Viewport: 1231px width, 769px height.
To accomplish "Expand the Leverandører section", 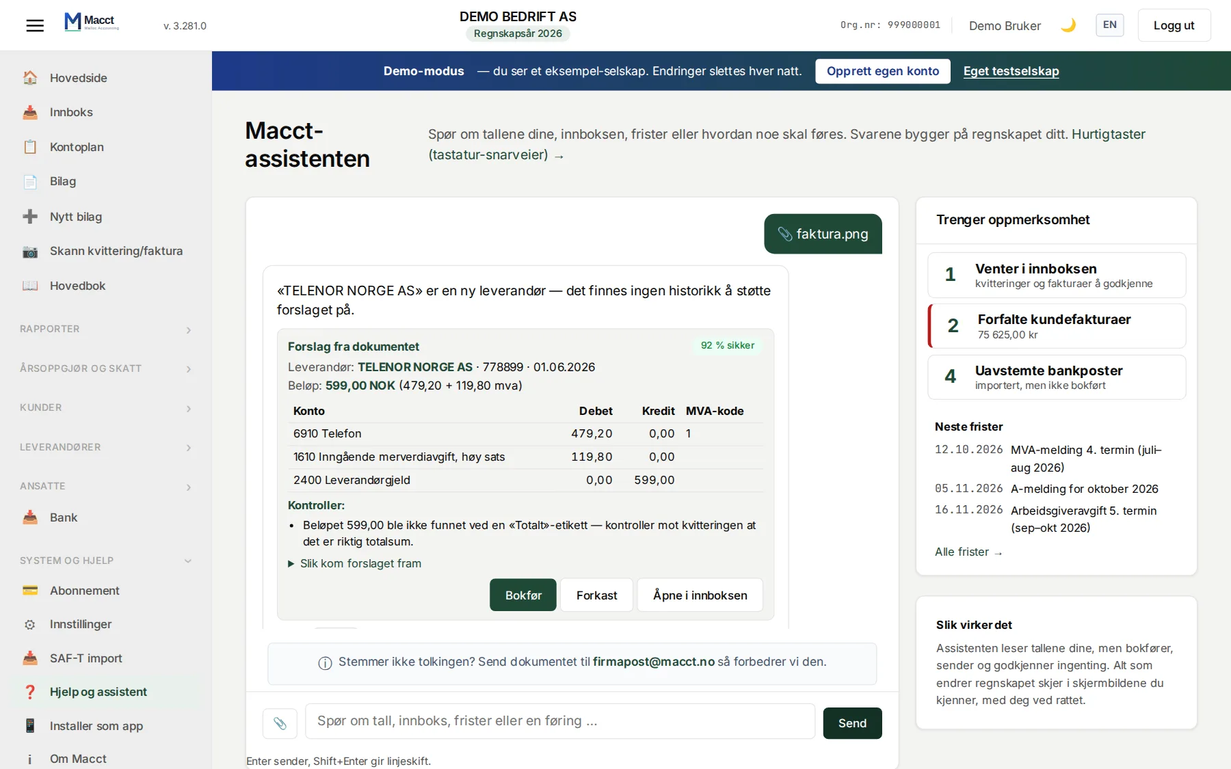I will (x=106, y=447).
